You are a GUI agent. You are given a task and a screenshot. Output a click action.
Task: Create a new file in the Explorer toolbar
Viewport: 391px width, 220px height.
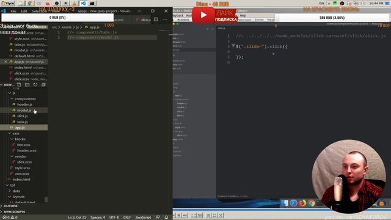pos(19,85)
